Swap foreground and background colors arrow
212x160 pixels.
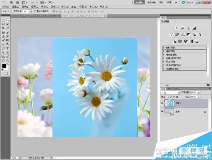tap(8, 65)
